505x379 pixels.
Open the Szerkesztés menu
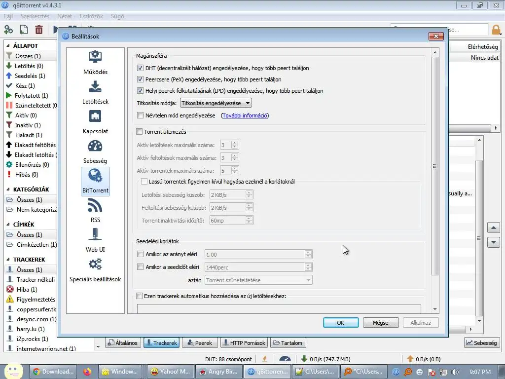[35, 16]
